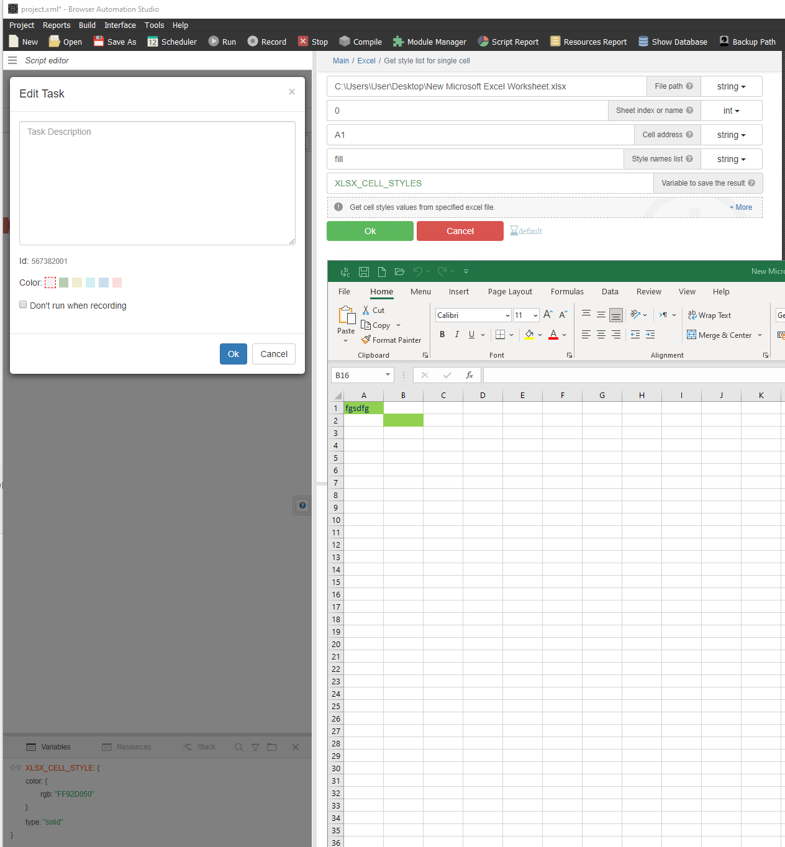Click the + More link
The image size is (785, 847).
point(740,207)
